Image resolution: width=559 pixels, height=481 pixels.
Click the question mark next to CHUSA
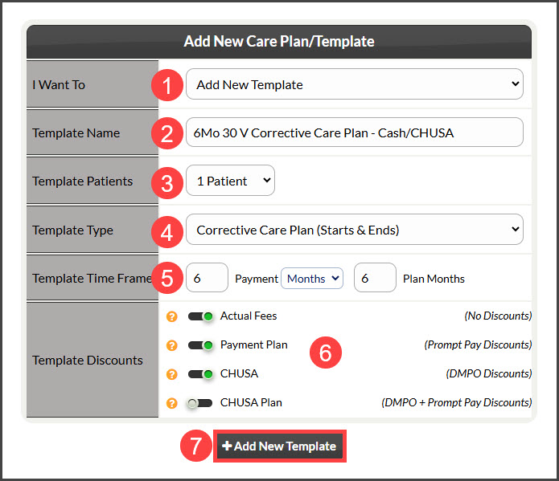tap(172, 374)
